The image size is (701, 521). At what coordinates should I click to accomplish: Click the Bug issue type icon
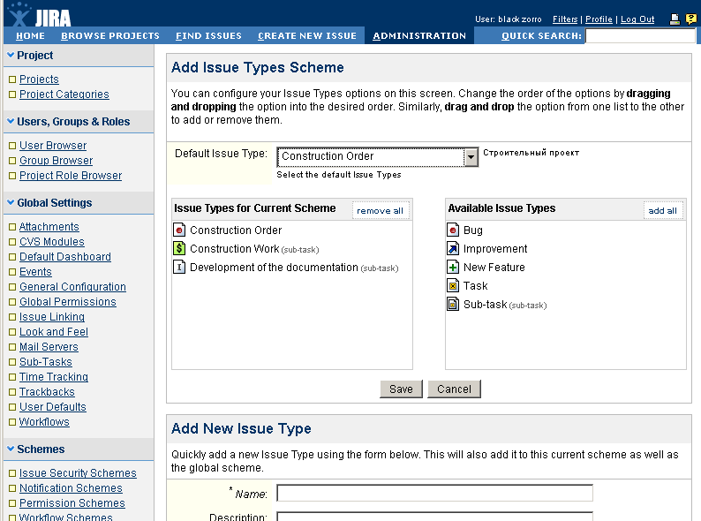[453, 230]
